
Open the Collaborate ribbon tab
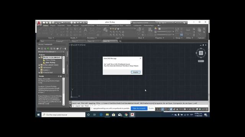(x=137, y=25)
